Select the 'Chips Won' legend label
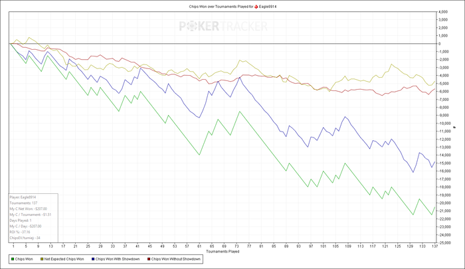The height and width of the screenshot is (269, 465). pos(24,259)
